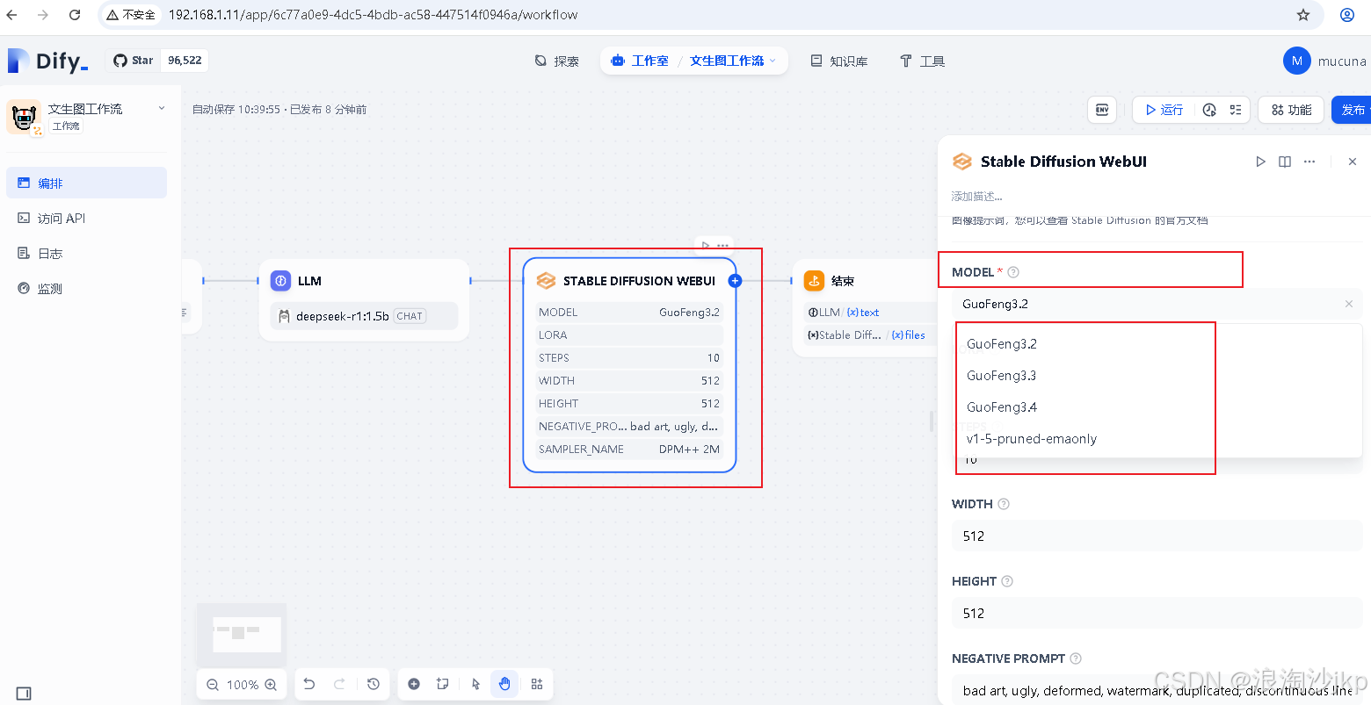Click the MODEL help question mark
Viewport: 1371px width, 705px height.
click(x=1013, y=272)
